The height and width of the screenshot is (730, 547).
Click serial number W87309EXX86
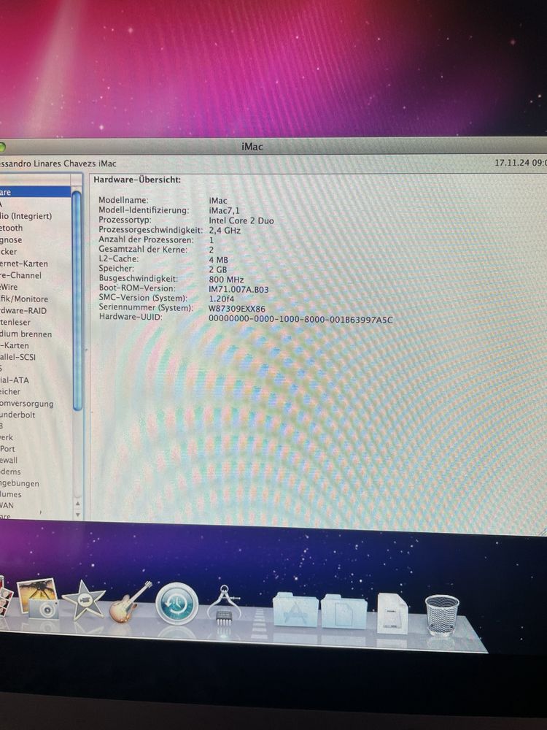click(x=237, y=309)
